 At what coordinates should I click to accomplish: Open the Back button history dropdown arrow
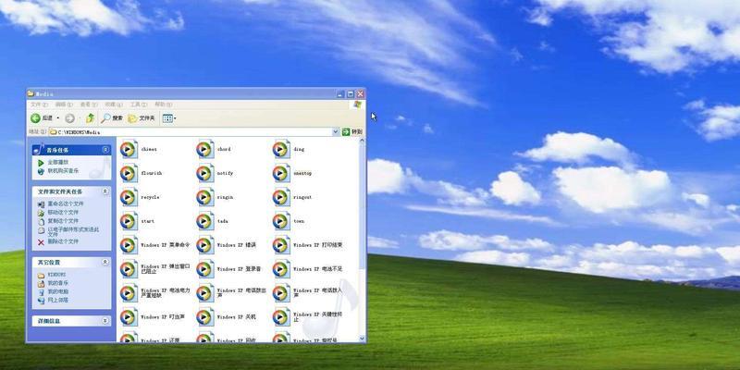tap(58, 118)
